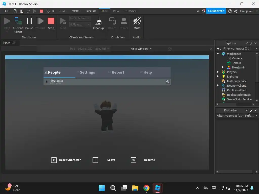The image size is (259, 194).
Task: Open Windows Search in the taskbar
Action: click(x=113, y=188)
